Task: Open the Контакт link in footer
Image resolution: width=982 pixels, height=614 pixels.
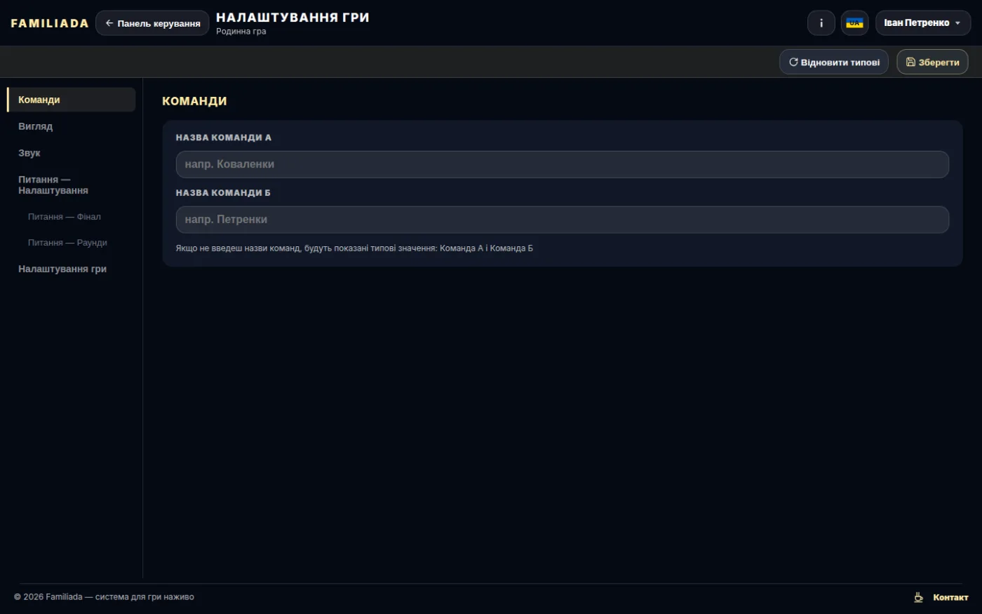Action: click(950, 597)
